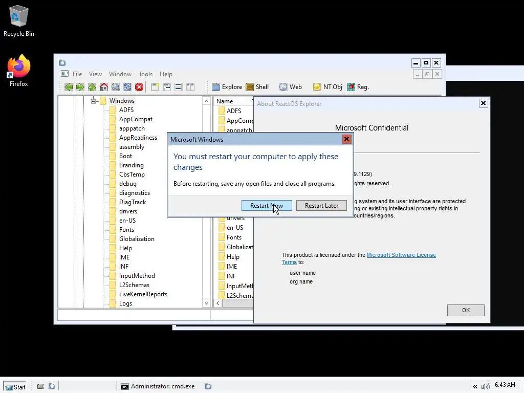Screen dimensions: 524x393
Task: Cascade windows using toolbar icon
Action: [x=167, y=87]
